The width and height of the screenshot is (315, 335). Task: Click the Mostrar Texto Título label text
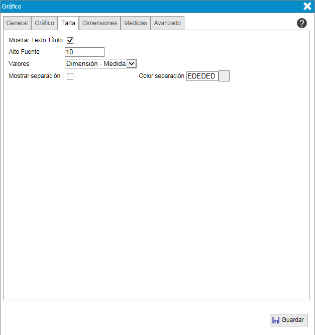coord(36,40)
